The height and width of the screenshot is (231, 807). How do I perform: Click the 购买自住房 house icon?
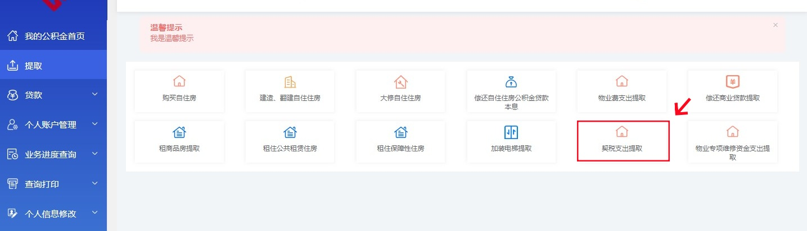coord(179,82)
